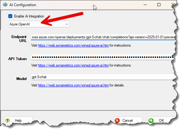185x134 pixels.
Task: Minimize the AI Configuration window
Action: (144, 5)
